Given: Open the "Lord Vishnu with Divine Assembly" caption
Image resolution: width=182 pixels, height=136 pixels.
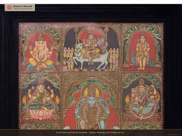Looking at the screenshot, I should click(91, 132).
